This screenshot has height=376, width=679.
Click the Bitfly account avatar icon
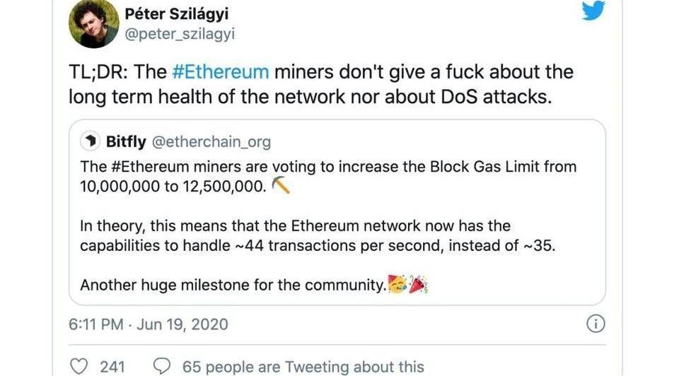pyautogui.click(x=90, y=142)
